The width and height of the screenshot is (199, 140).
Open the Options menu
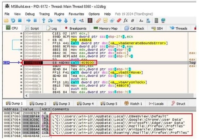tap(94, 14)
